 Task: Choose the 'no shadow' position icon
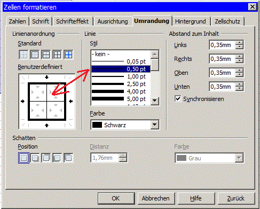click(x=23, y=158)
